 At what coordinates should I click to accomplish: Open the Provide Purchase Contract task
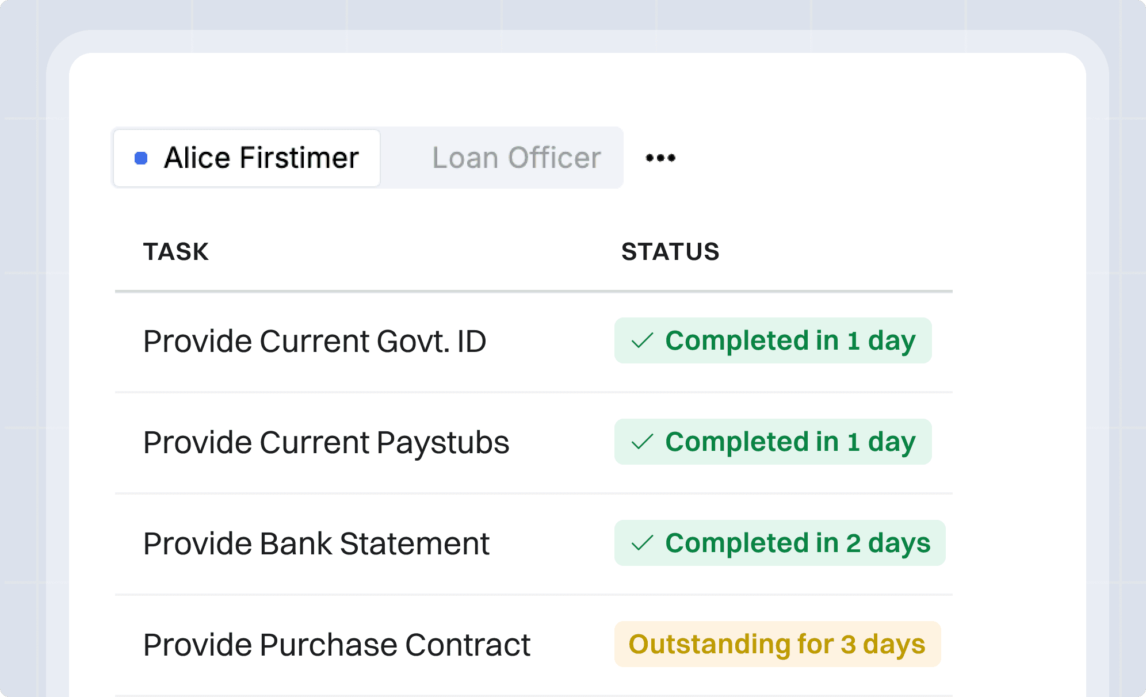click(x=337, y=645)
